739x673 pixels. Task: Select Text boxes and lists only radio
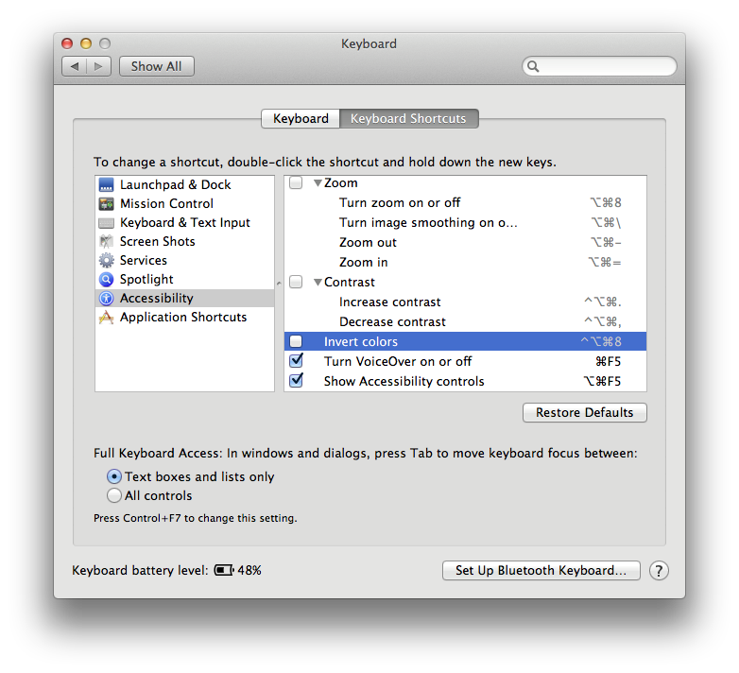pyautogui.click(x=114, y=476)
